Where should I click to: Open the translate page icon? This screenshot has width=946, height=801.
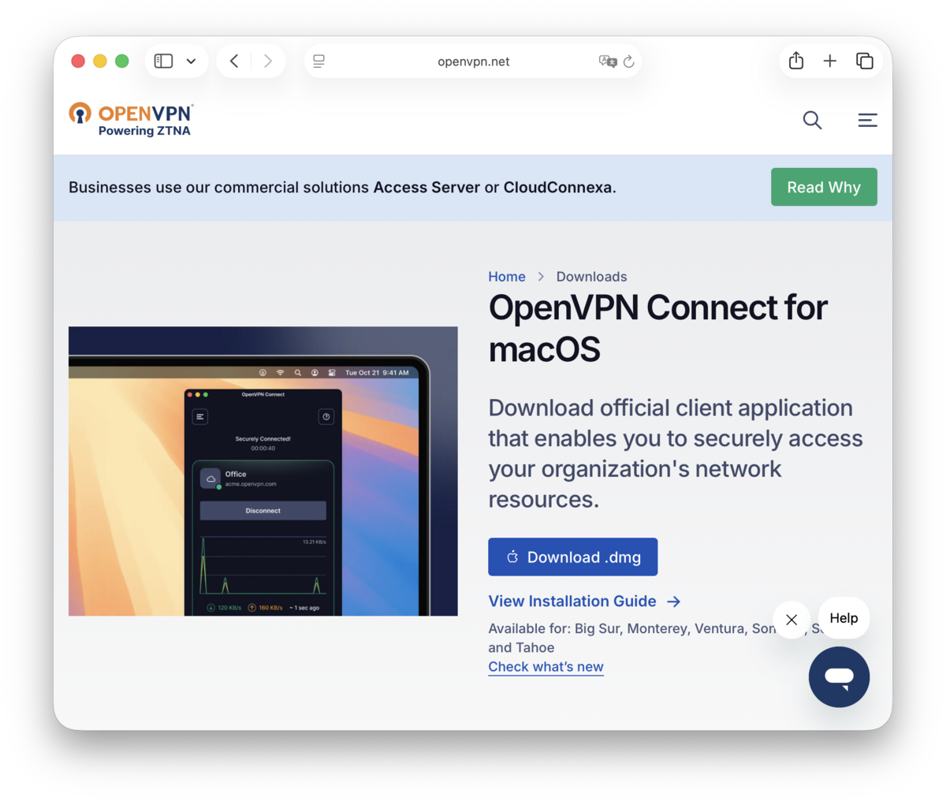pyautogui.click(x=607, y=61)
